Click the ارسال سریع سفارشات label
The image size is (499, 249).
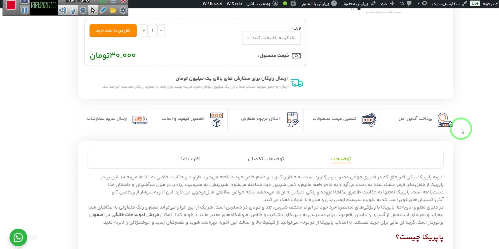pos(107,119)
